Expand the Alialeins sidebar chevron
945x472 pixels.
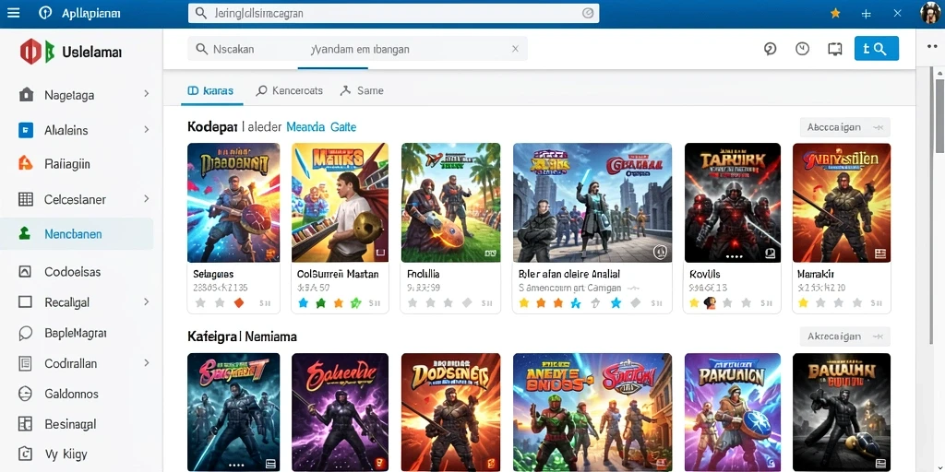click(147, 129)
